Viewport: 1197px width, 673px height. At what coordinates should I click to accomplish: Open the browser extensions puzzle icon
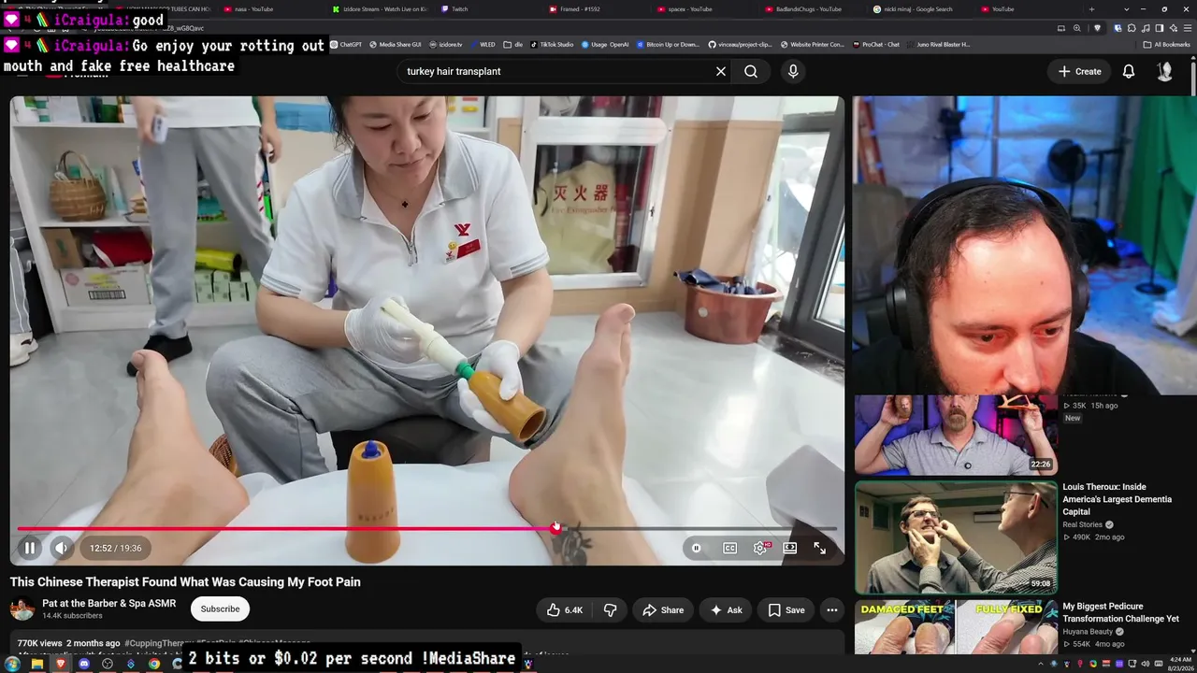1131,28
